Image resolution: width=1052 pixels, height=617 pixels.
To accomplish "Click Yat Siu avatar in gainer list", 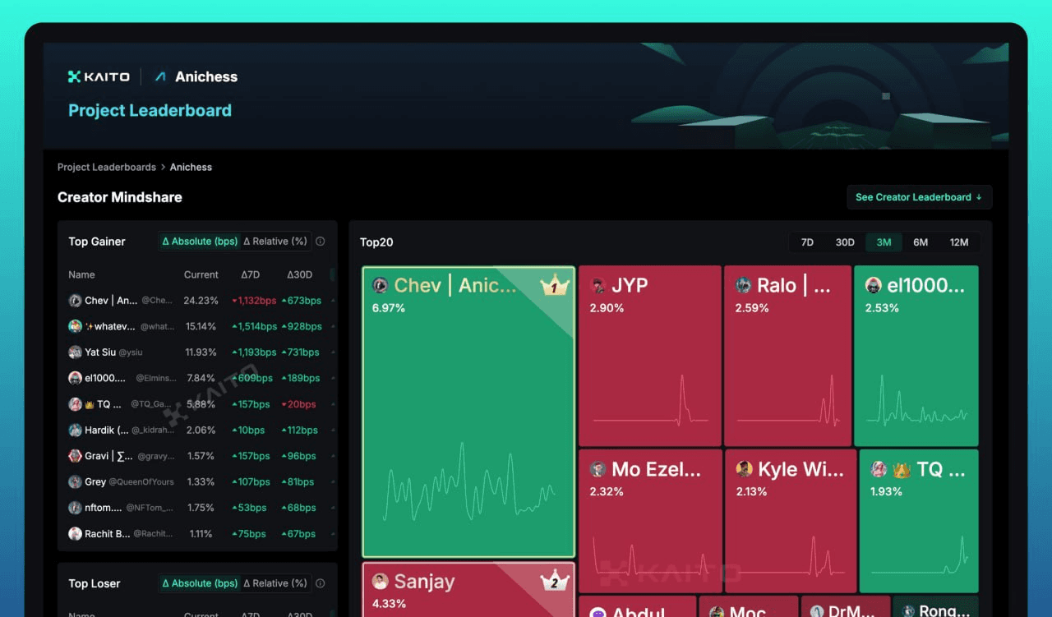I will pos(75,352).
